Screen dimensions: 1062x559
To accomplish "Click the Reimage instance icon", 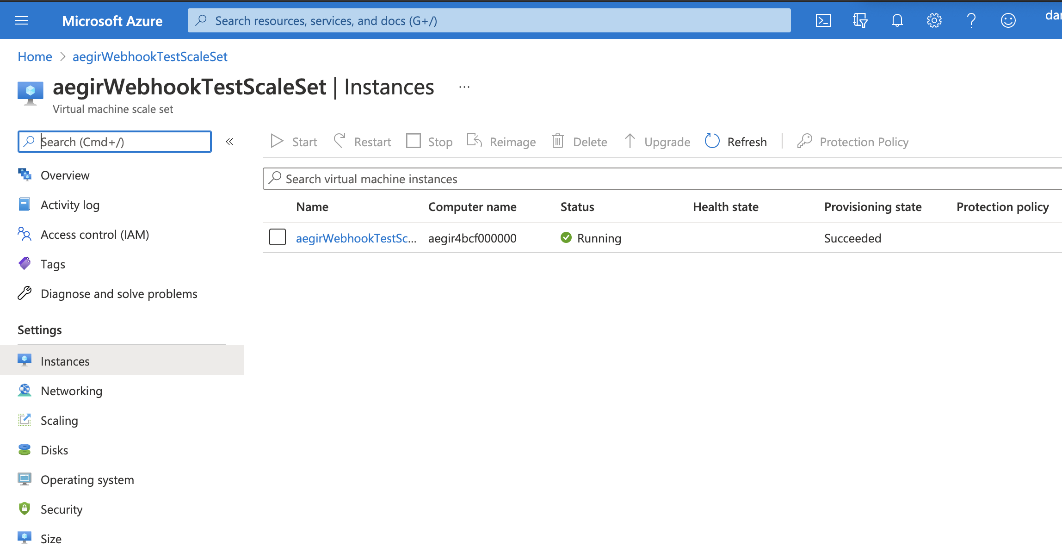I will (475, 141).
